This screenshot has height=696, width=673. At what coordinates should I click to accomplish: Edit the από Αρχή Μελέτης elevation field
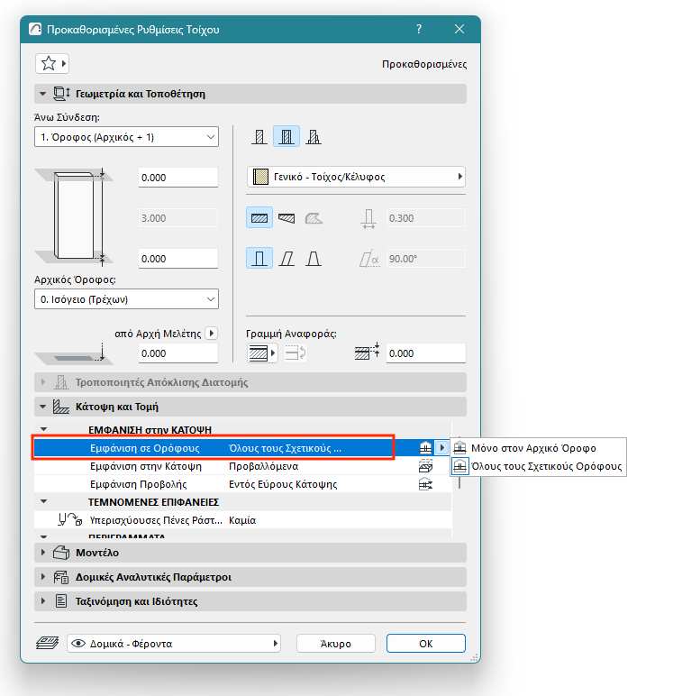point(178,353)
